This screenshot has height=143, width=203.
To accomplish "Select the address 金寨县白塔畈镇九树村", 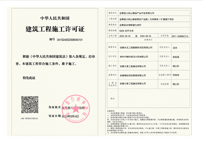I will point(130,25).
